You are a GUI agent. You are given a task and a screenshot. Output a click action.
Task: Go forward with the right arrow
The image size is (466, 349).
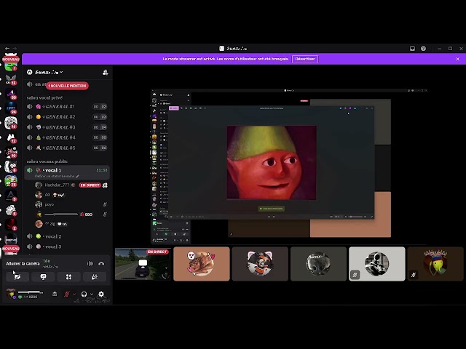pos(15,49)
